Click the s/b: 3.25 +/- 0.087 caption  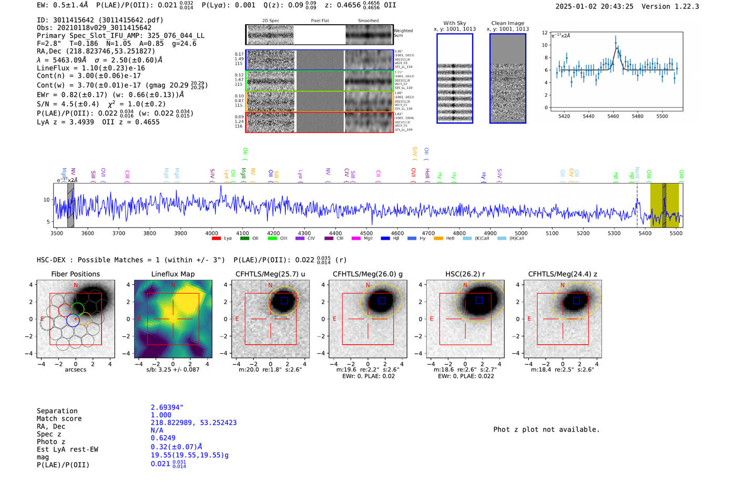tap(173, 370)
